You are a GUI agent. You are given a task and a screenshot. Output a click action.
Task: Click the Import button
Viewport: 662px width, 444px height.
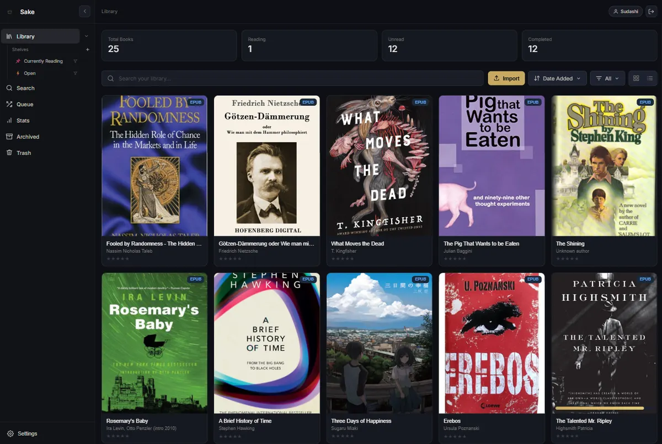click(506, 78)
